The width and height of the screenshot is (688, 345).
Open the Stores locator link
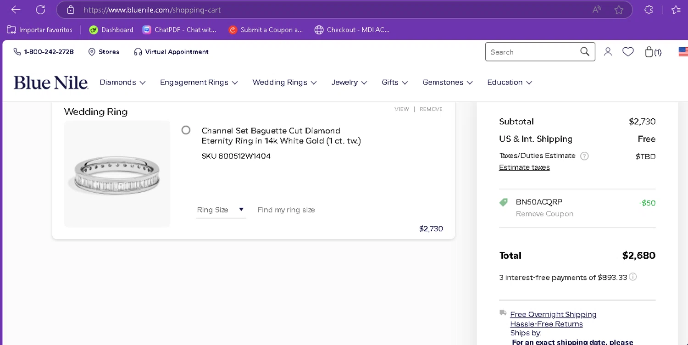pos(104,52)
